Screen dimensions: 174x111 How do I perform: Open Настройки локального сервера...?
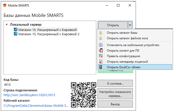coord(115,94)
